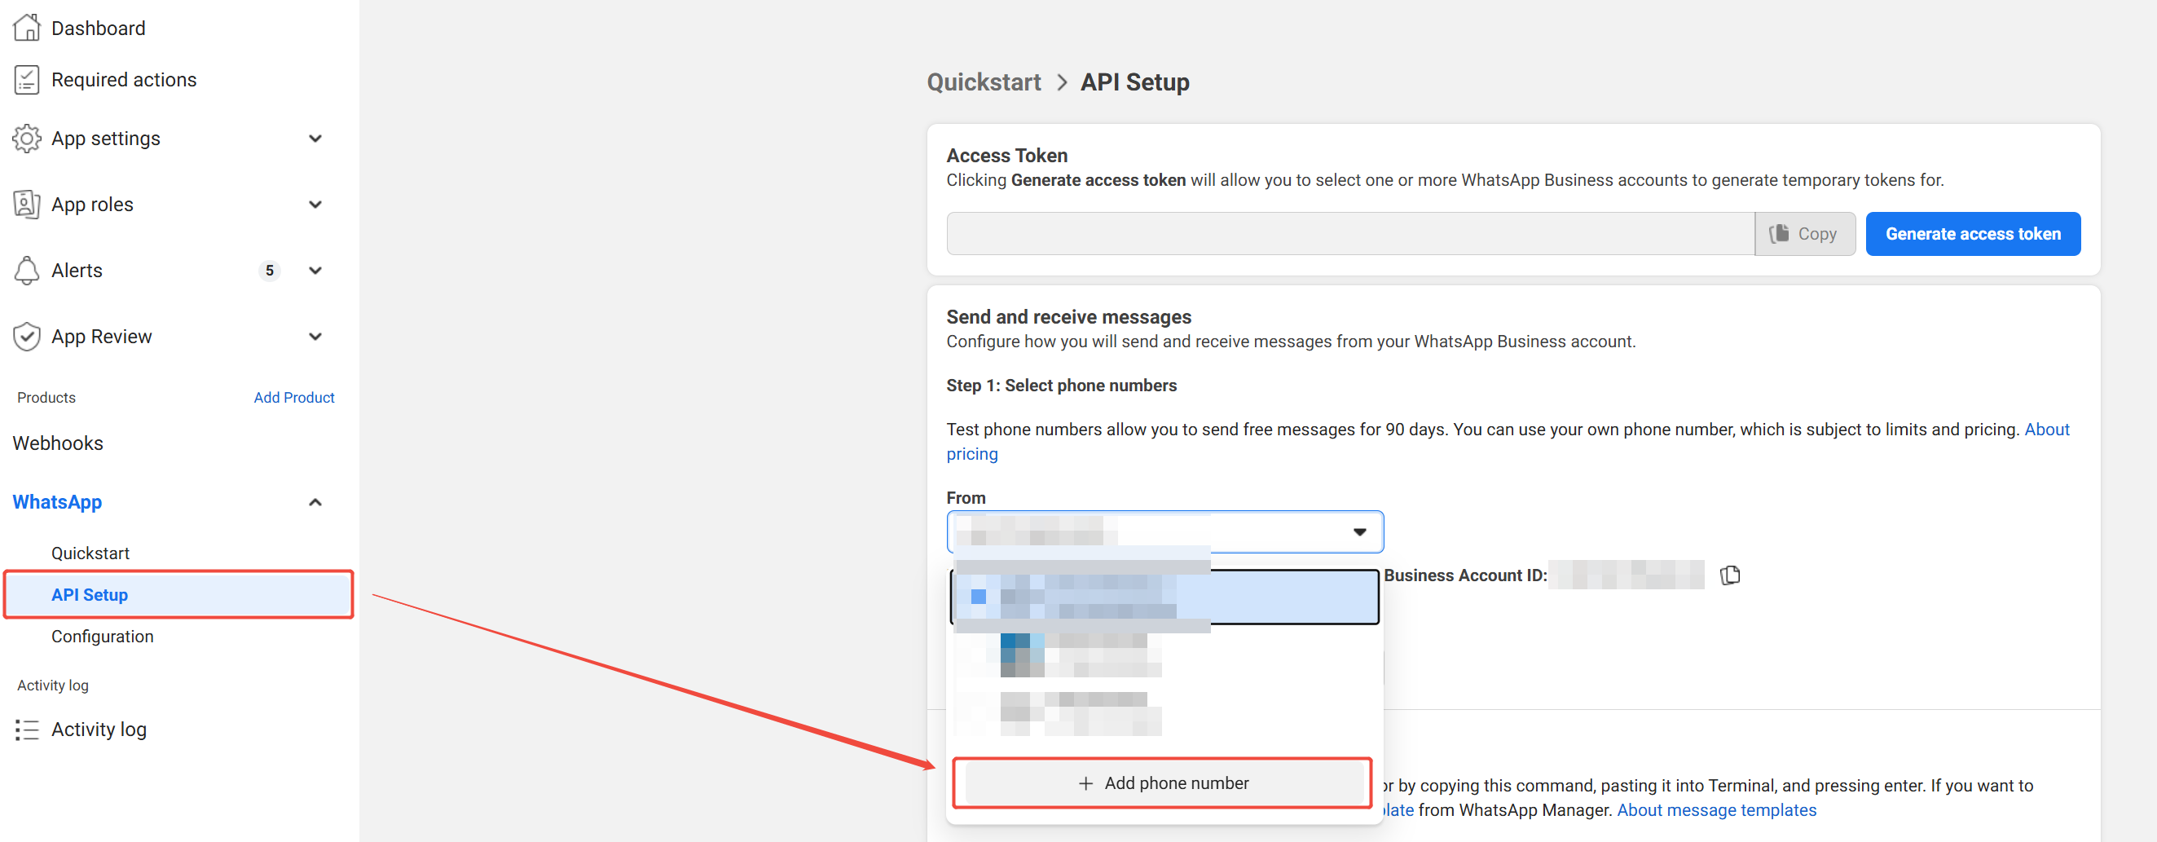Click the Generate access token button
The height and width of the screenshot is (842, 2157).
coord(1973,234)
